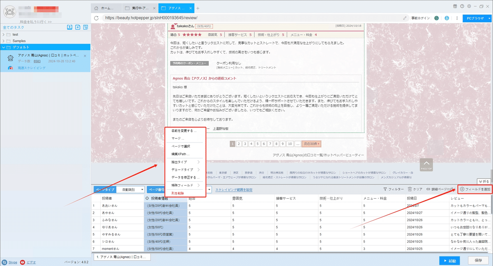The image size is (493, 266).
Task: Click 全てのタスク heading
Action: [13, 28]
